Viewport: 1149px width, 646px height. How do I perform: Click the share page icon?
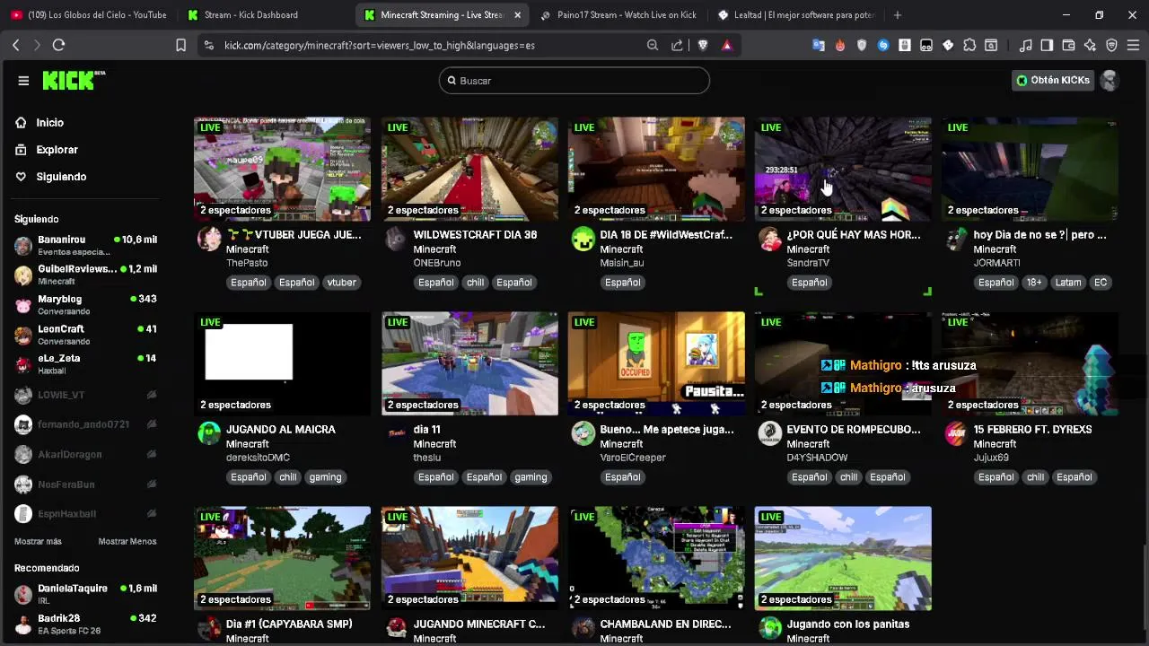677,45
